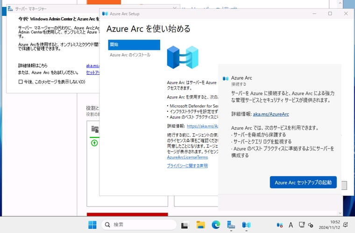Close the Azure Arc Setup window
The width and height of the screenshot is (355, 233).
[x=346, y=14]
